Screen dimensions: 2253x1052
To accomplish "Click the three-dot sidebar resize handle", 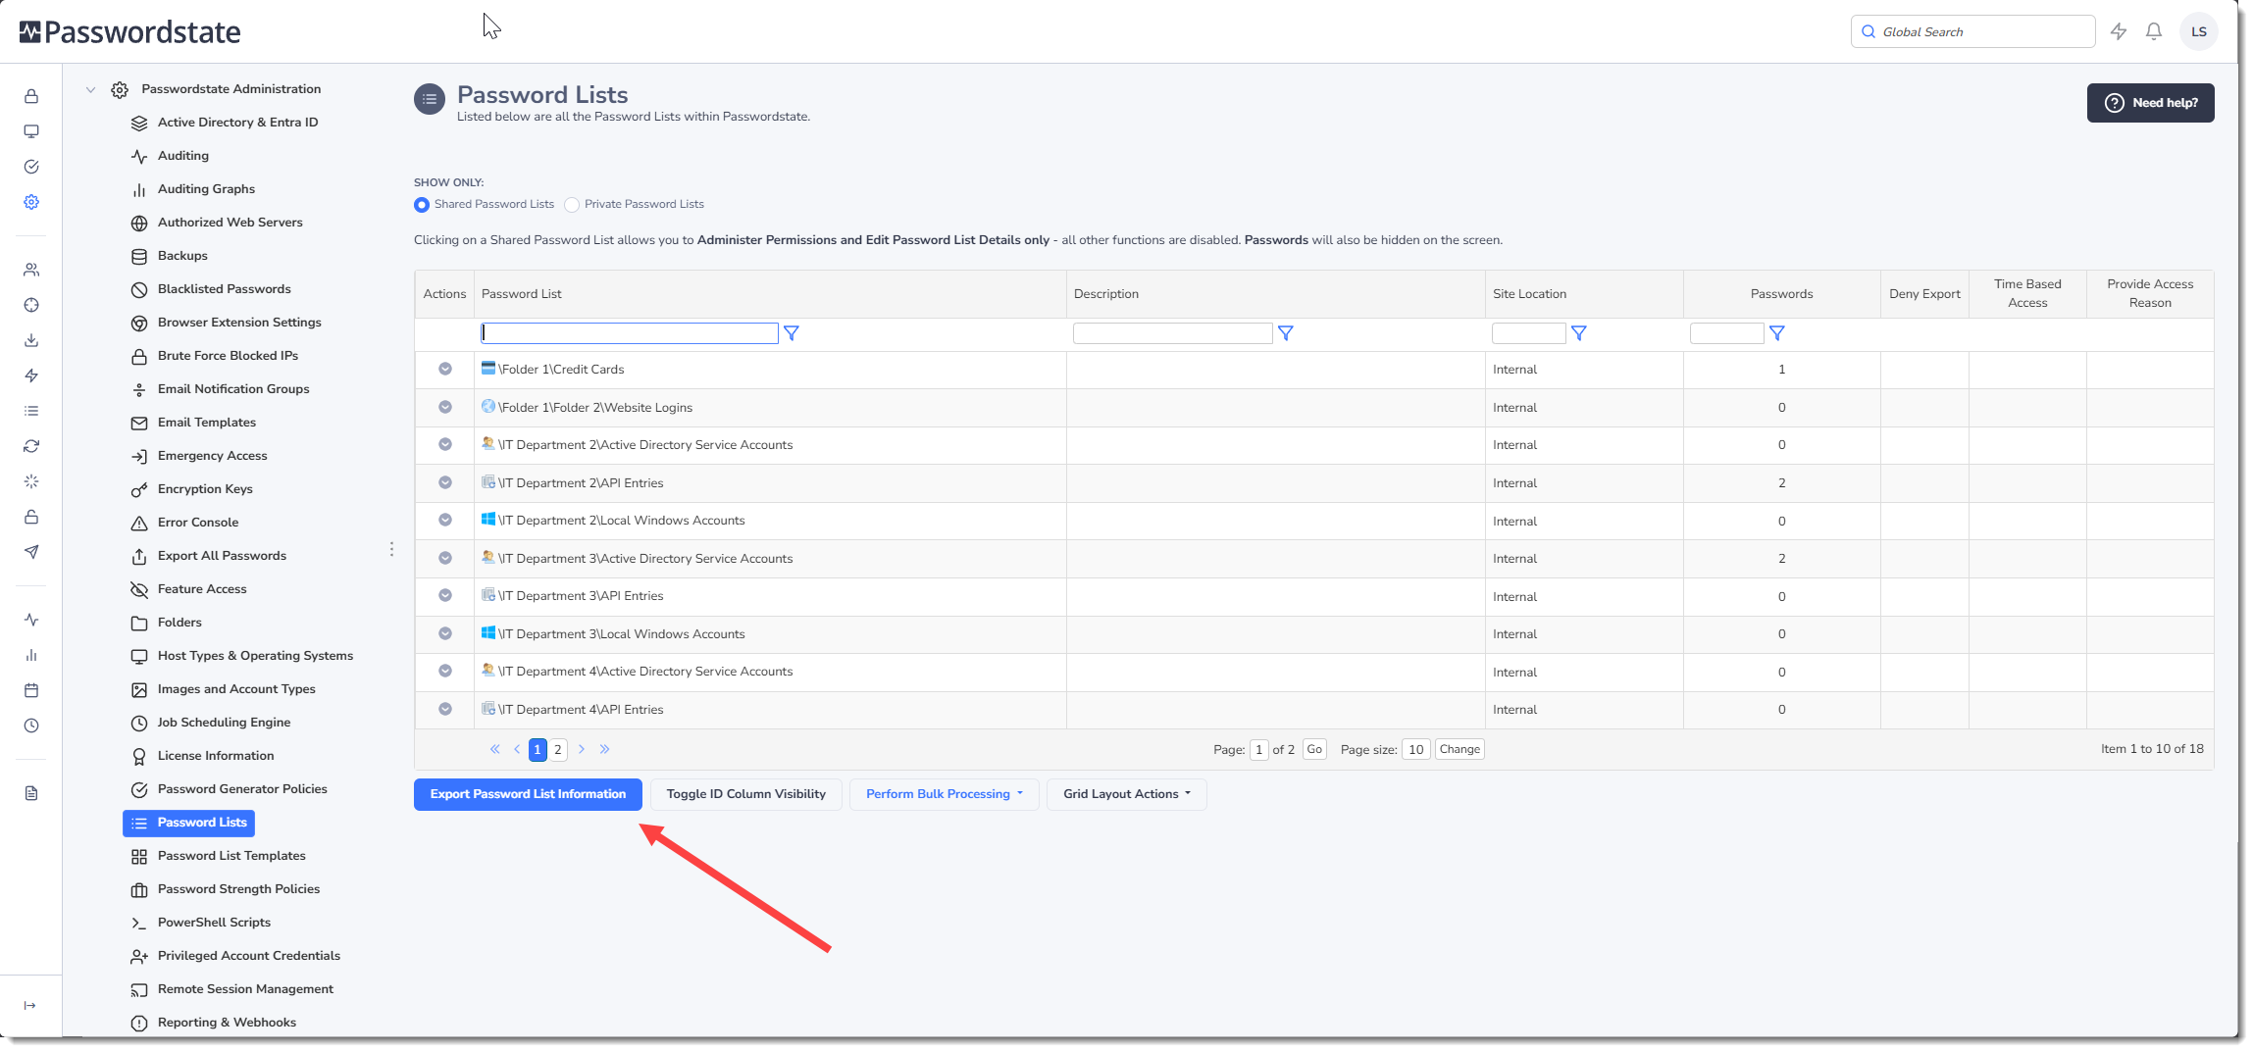I will 391,549.
